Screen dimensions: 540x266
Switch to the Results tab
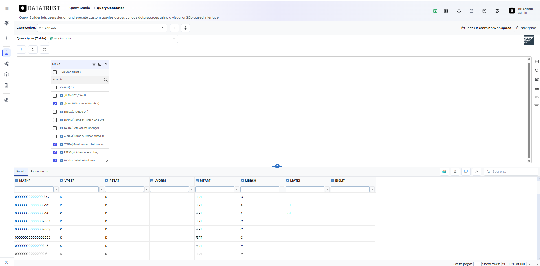pyautogui.click(x=21, y=172)
